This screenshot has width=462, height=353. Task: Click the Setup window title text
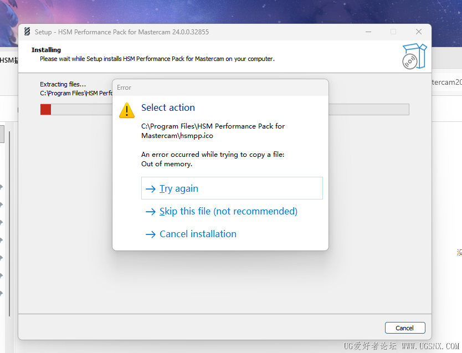pyautogui.click(x=122, y=32)
